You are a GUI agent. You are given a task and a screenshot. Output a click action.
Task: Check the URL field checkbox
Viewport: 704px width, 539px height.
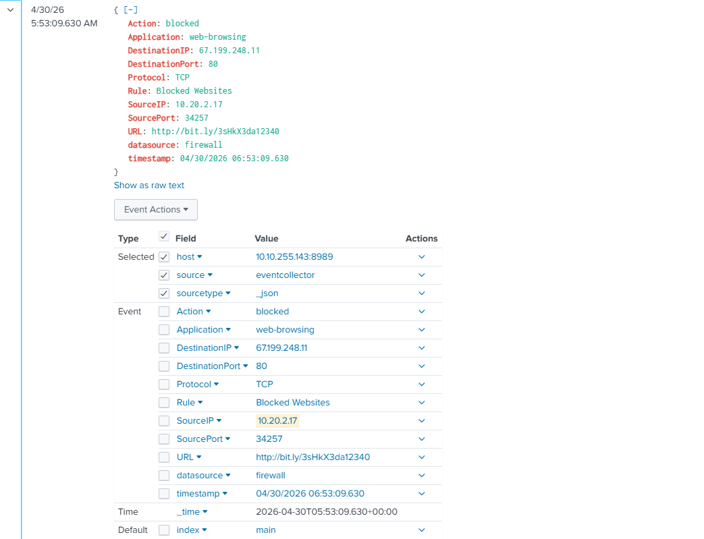(x=164, y=457)
